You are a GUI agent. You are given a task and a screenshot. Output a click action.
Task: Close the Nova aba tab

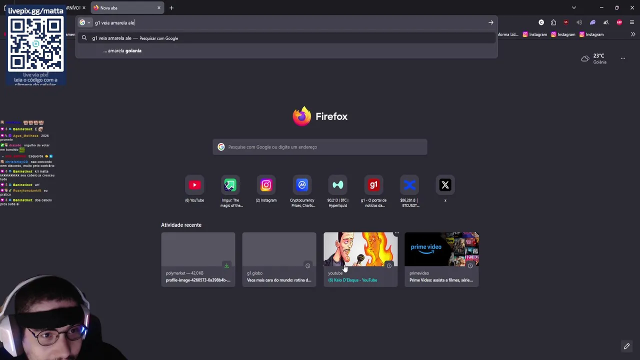pos(159,7)
